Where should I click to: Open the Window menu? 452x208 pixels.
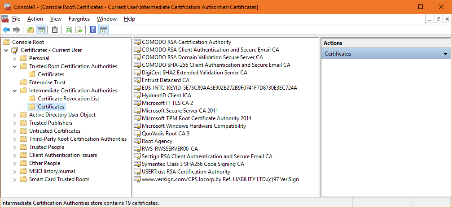107,19
